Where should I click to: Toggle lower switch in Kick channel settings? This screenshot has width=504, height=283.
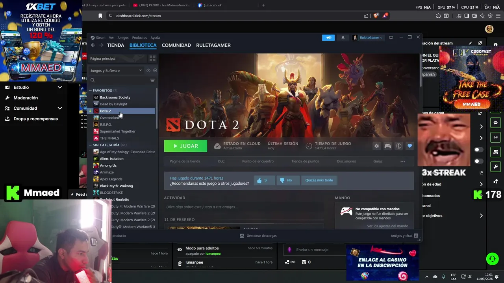click(x=479, y=161)
